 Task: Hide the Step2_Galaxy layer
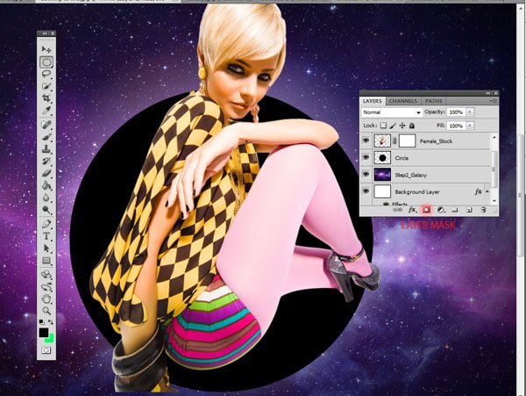tap(366, 174)
